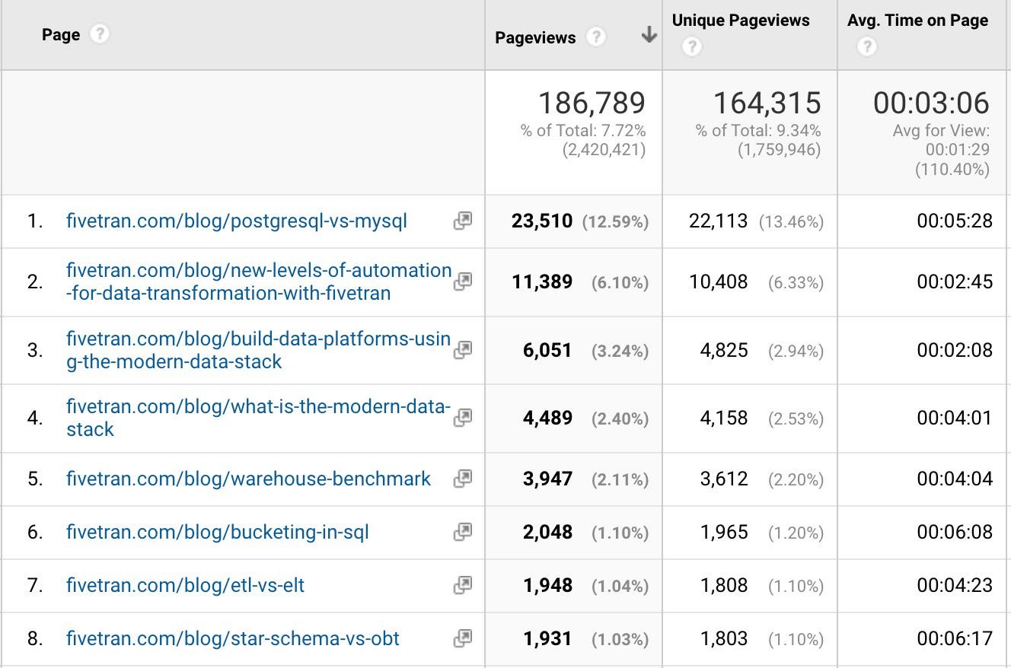Open bucketing-in-sql page external link icon

coord(462,532)
